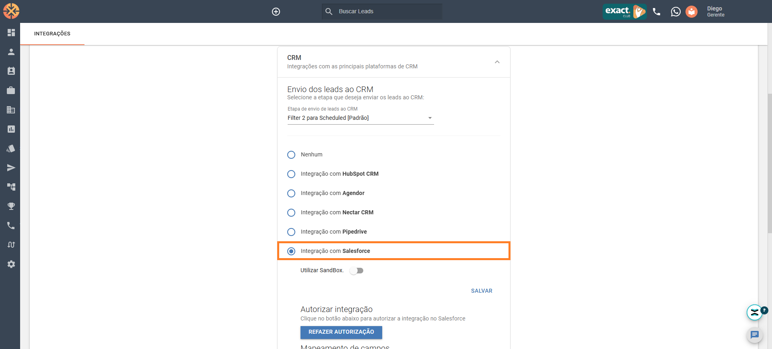772x349 pixels.
Task: Click the page vertical scrollbar
Action: (770, 163)
